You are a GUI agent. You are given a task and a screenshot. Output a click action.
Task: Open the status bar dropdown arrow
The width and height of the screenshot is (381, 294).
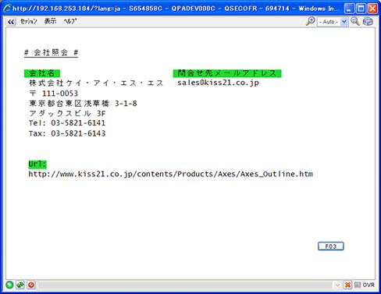(x=337, y=285)
